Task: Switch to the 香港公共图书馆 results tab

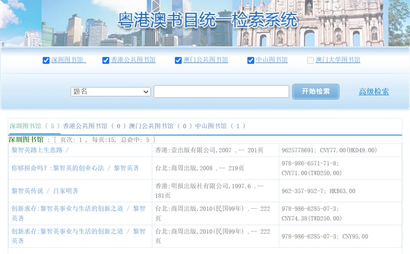Action: click(95, 126)
